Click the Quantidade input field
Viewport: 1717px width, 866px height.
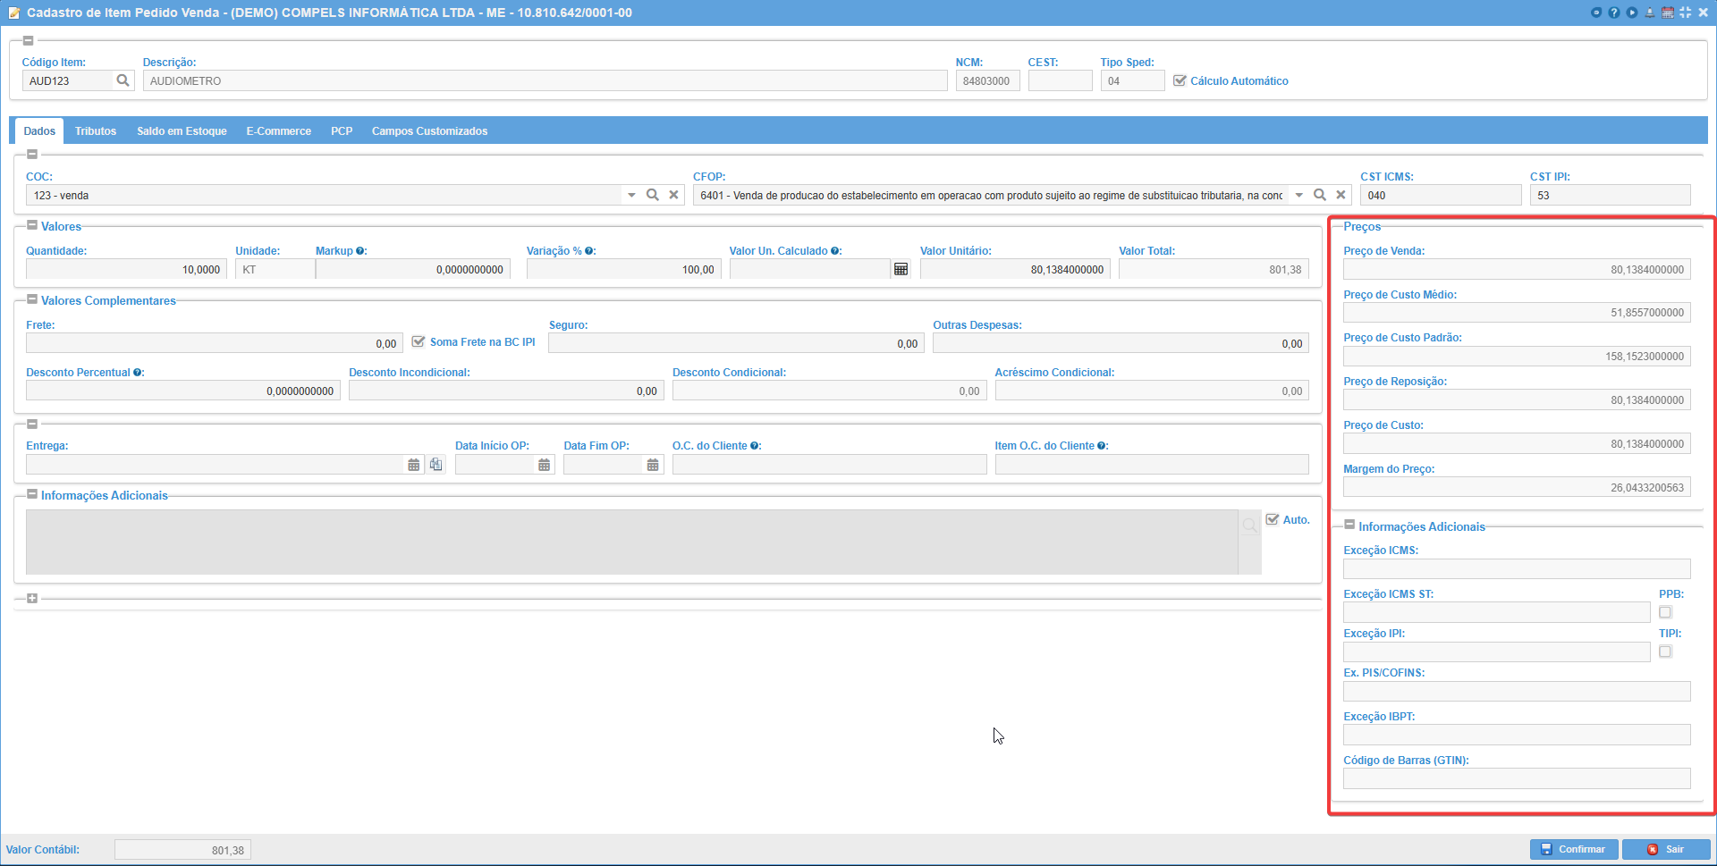click(126, 269)
